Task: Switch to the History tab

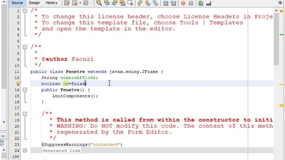Action: (52, 3)
